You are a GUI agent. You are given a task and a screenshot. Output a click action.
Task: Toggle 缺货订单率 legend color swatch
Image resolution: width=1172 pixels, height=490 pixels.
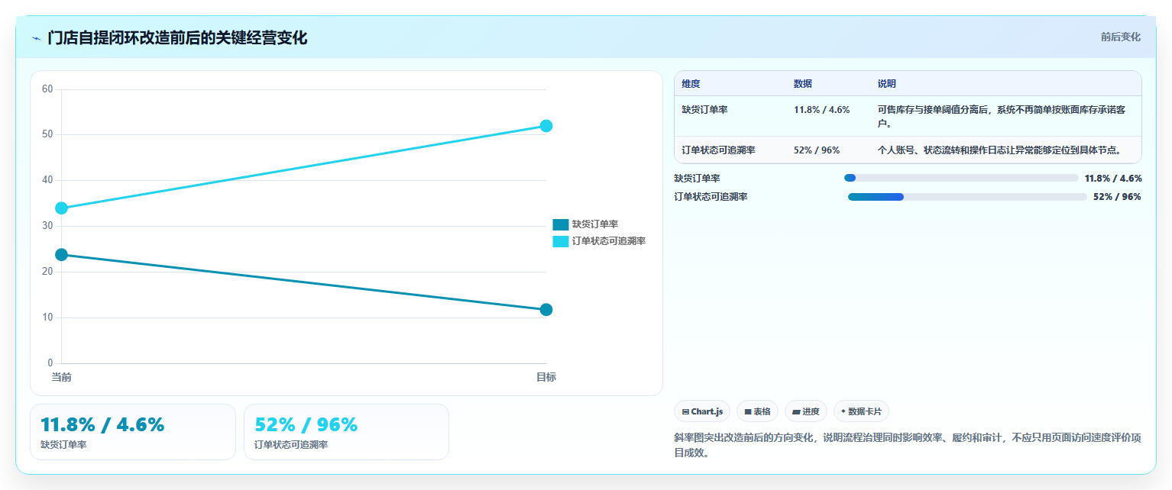[561, 224]
